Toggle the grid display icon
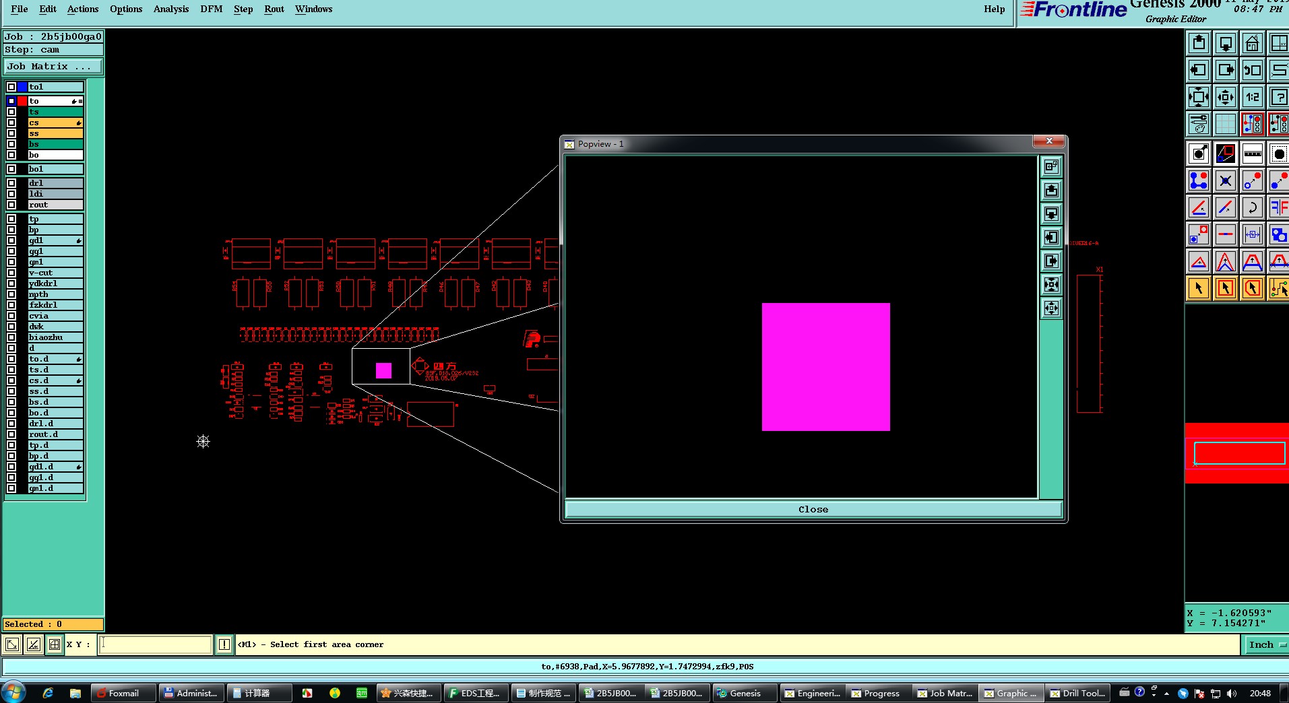1289x703 pixels. pos(1225,124)
